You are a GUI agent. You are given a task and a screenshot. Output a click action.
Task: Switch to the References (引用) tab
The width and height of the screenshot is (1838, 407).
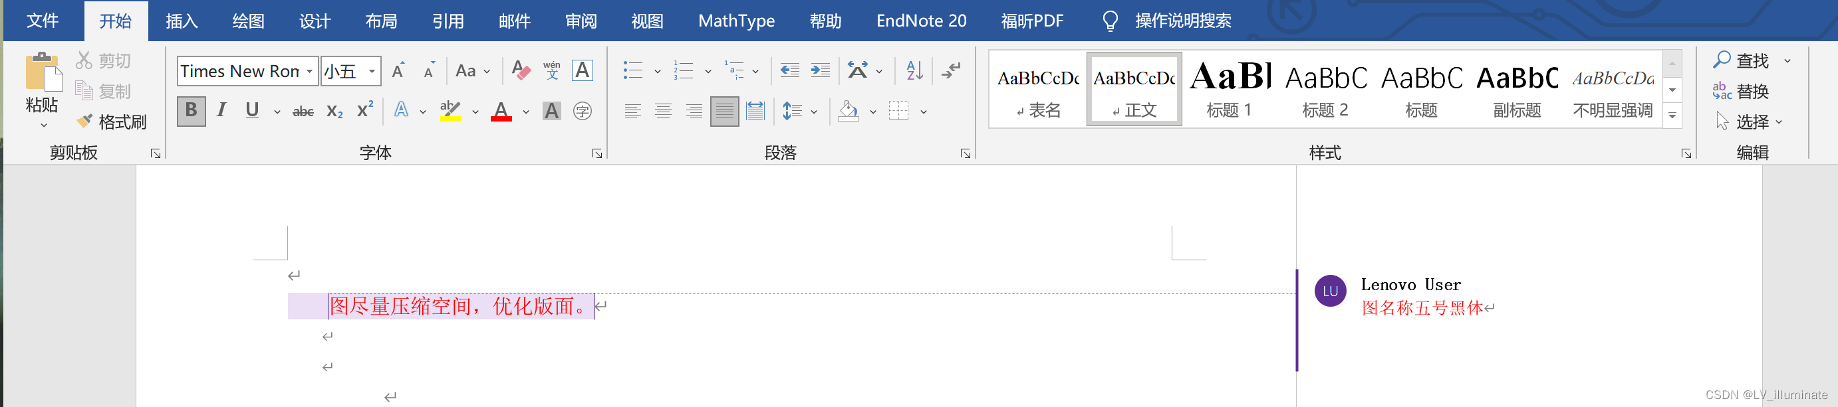pyautogui.click(x=448, y=21)
